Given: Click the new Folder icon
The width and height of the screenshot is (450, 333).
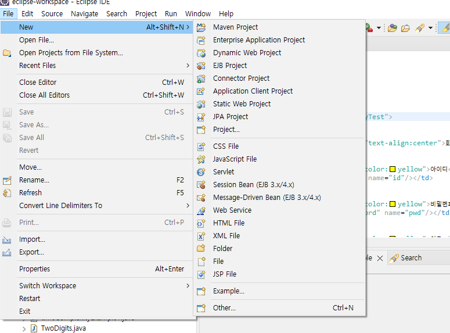Looking at the screenshot, I should (x=201, y=249).
